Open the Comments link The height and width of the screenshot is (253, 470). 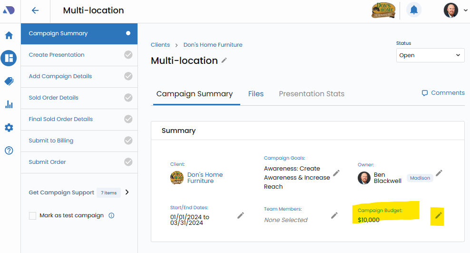(x=443, y=93)
